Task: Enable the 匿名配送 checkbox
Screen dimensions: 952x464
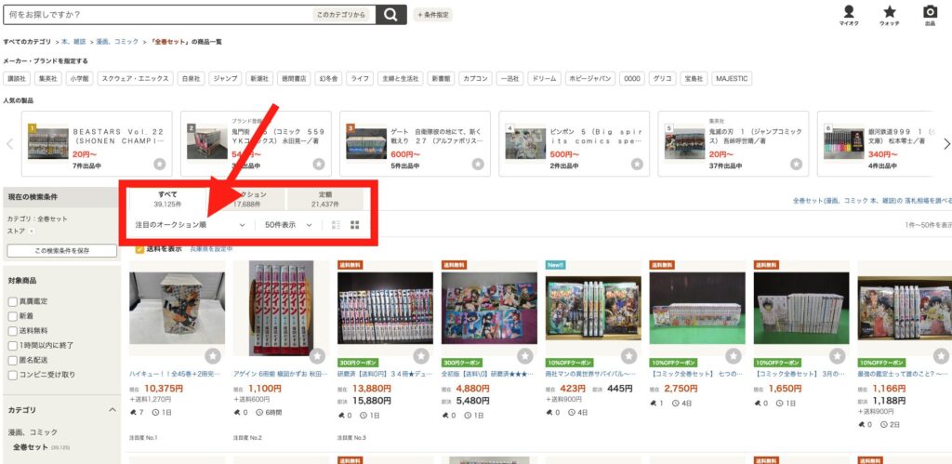Action: pyautogui.click(x=13, y=360)
